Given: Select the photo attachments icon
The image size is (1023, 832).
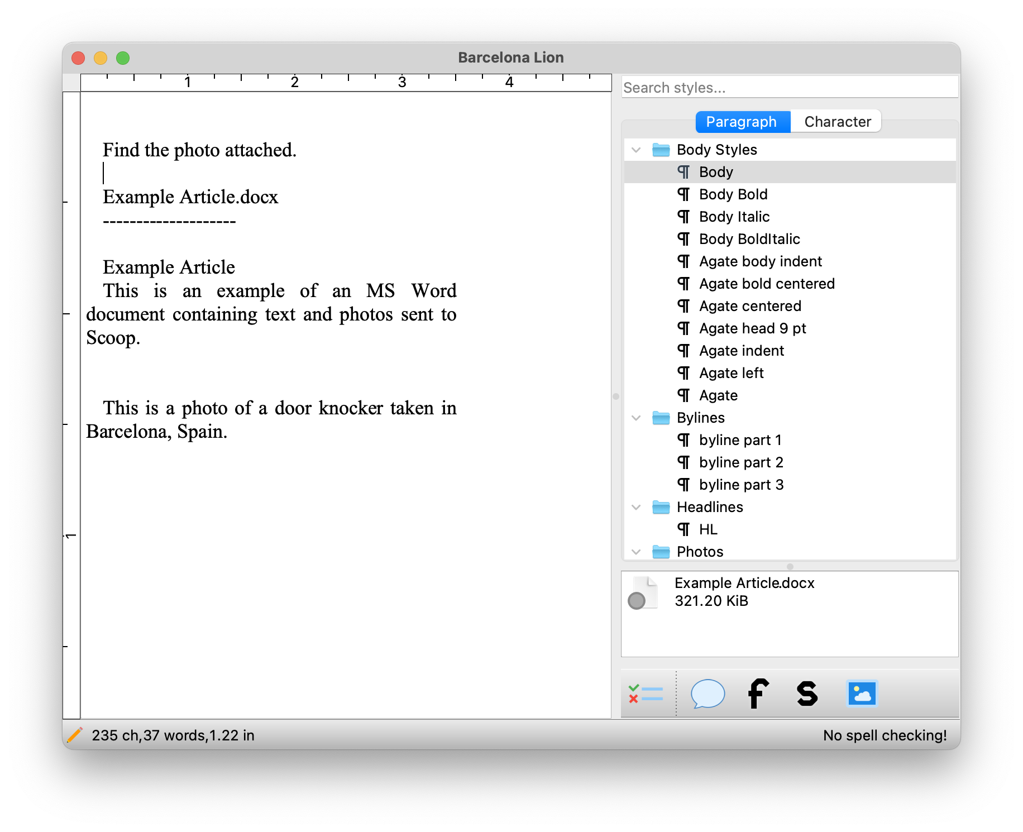Looking at the screenshot, I should click(x=862, y=694).
